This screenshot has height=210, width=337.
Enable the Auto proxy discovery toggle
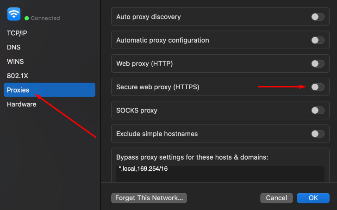point(317,17)
